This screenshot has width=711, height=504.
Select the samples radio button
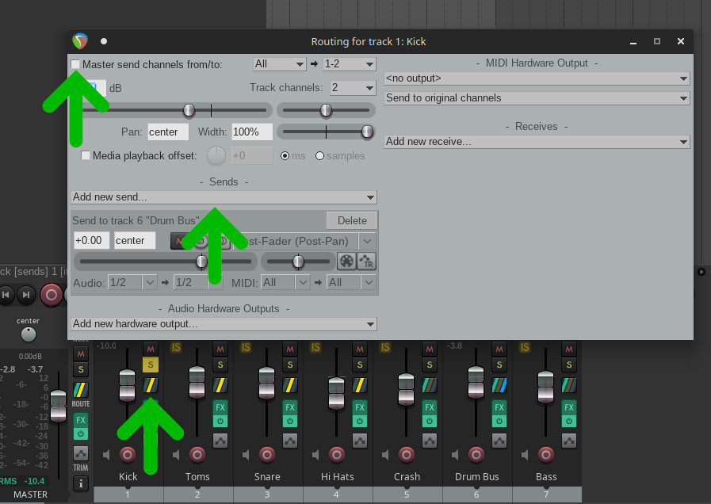click(320, 156)
